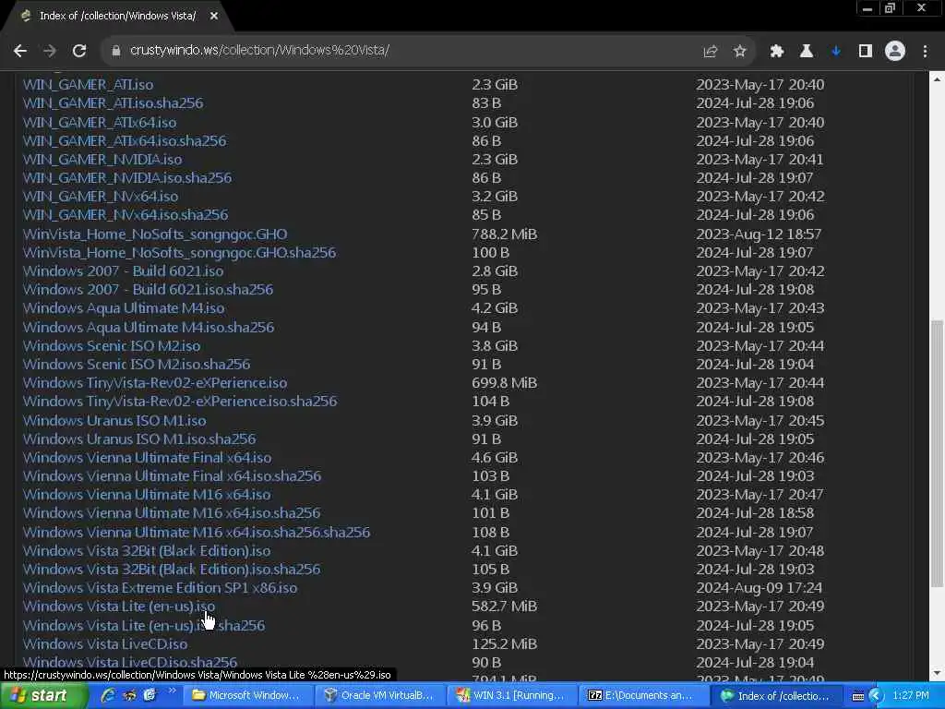Open WIN_GAMER_ATI.iso.sha256 link
This screenshot has height=709, width=945.
[x=113, y=103]
